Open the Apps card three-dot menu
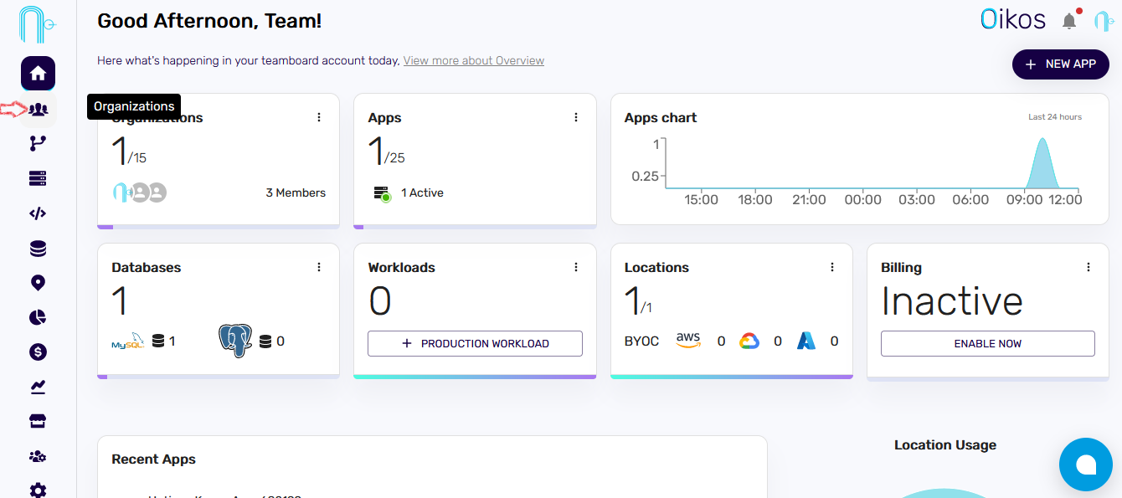Image resolution: width=1122 pixels, height=498 pixels. 576,118
